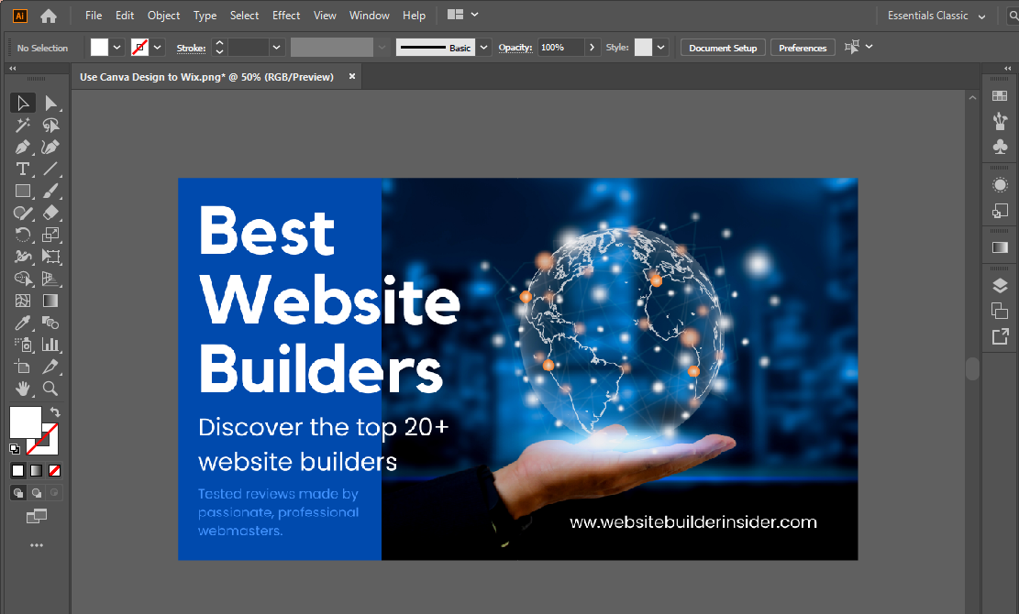Set paint mode to None
Image resolution: width=1019 pixels, height=614 pixels.
tap(55, 470)
